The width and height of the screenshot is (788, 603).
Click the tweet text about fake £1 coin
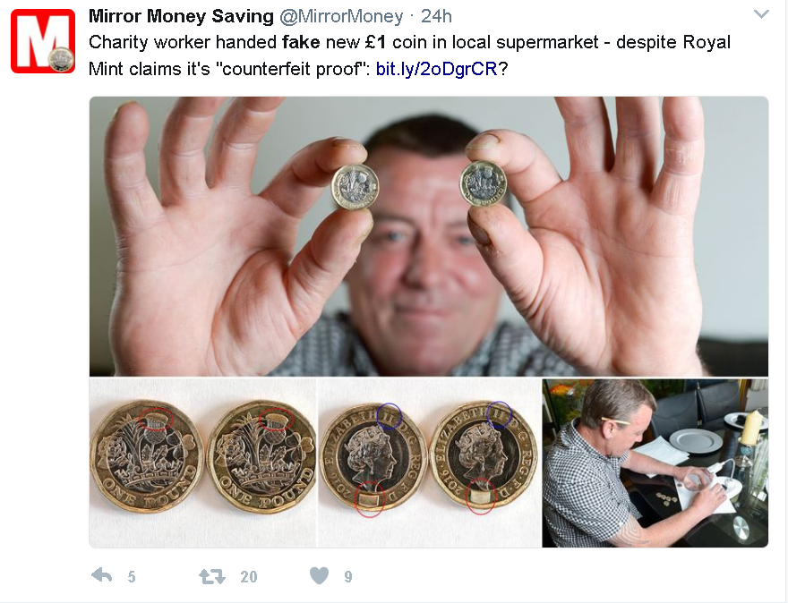(409, 55)
